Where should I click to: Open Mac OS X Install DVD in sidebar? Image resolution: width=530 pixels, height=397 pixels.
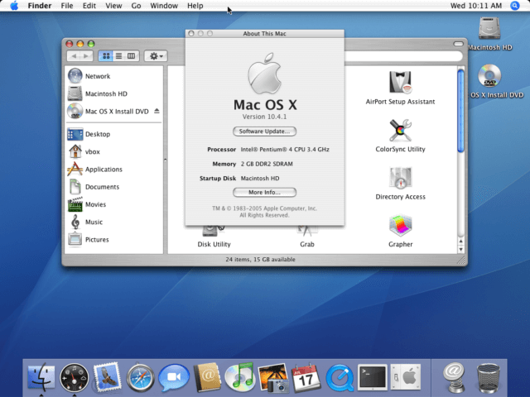(x=113, y=111)
